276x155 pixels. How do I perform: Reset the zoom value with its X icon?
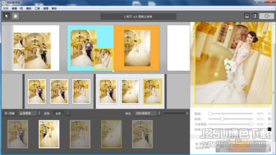(x=269, y=114)
